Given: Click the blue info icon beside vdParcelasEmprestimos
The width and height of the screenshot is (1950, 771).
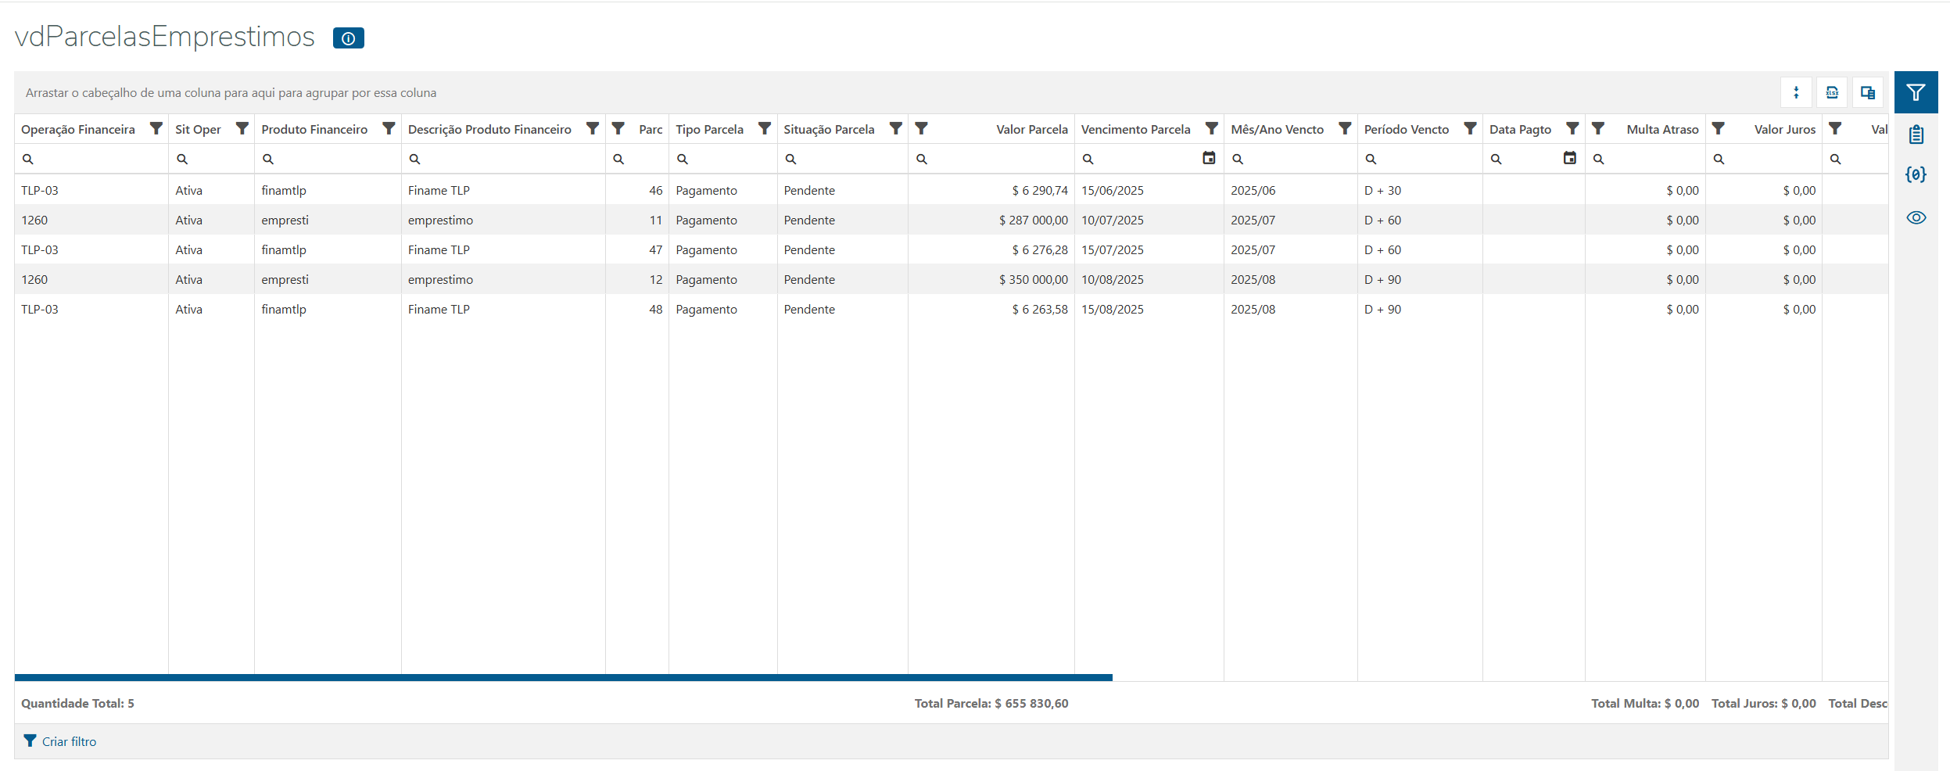Looking at the screenshot, I should [x=348, y=38].
